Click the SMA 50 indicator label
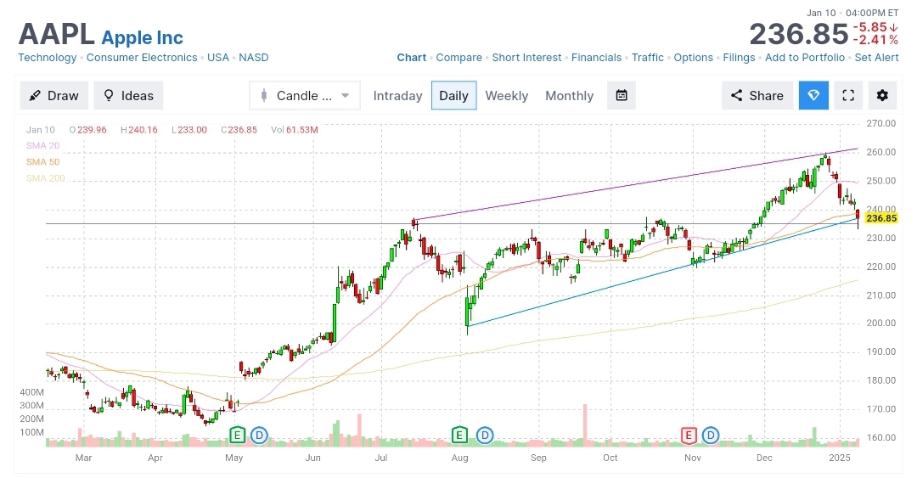Screen dimensions: 917x478 (x=42, y=162)
